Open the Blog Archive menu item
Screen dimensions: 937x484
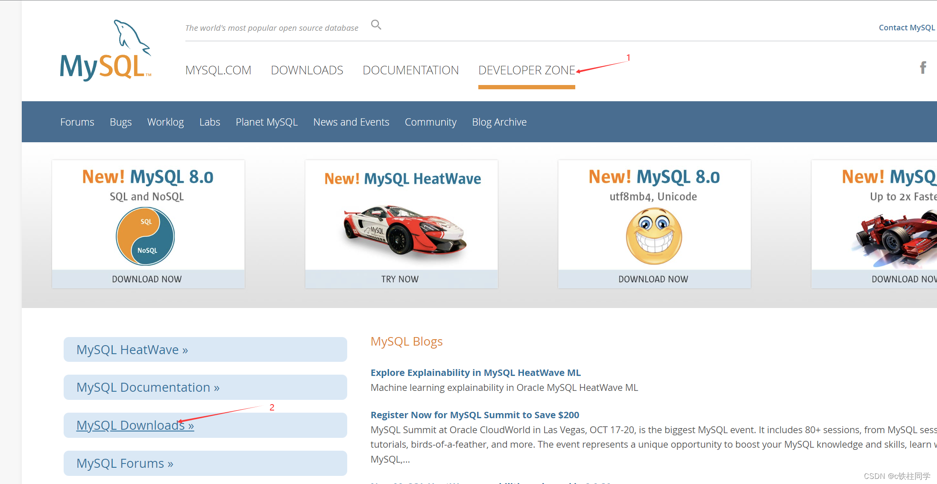pos(499,122)
